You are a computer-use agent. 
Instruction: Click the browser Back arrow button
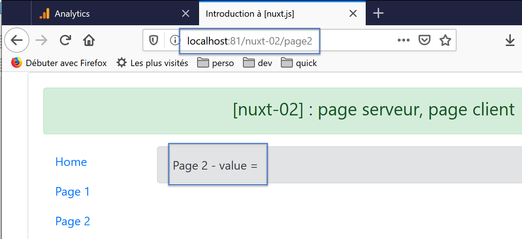pos(17,40)
